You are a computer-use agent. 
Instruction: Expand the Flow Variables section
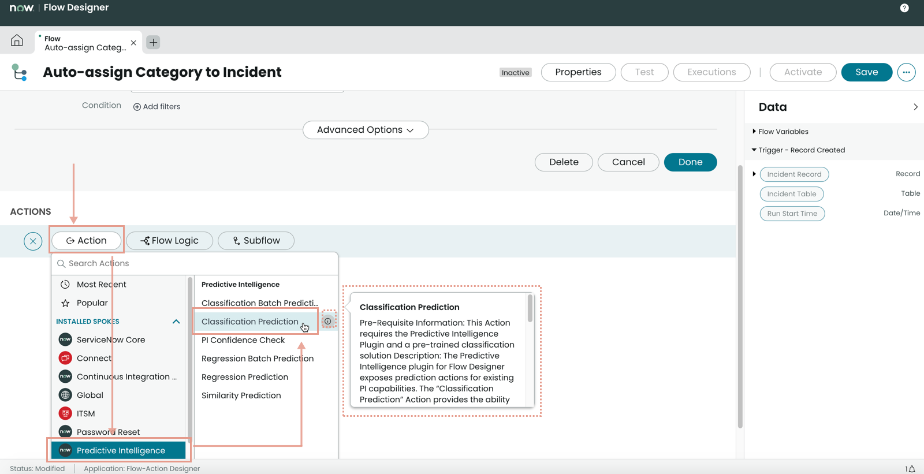754,132
